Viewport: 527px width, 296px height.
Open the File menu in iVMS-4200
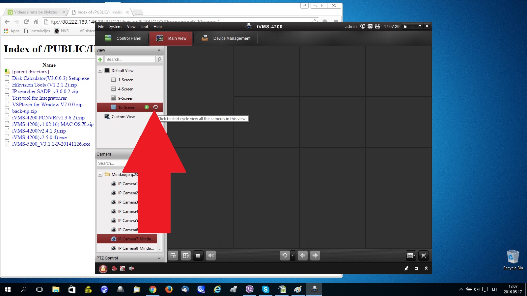tap(101, 27)
